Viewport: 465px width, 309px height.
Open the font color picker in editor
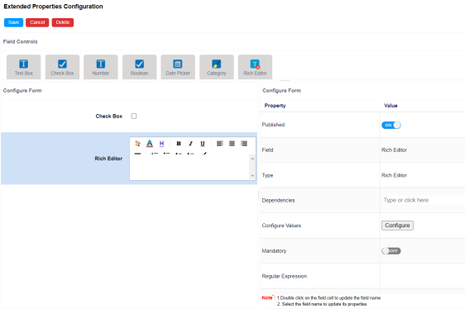pyautogui.click(x=150, y=144)
